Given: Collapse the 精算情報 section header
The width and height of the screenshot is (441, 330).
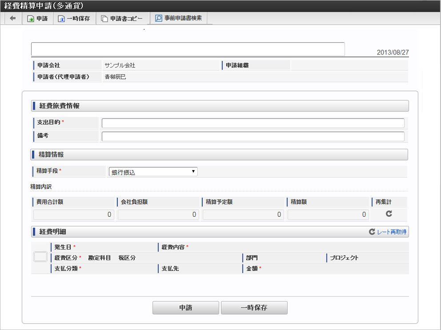Looking at the screenshot, I should click(x=220, y=155).
